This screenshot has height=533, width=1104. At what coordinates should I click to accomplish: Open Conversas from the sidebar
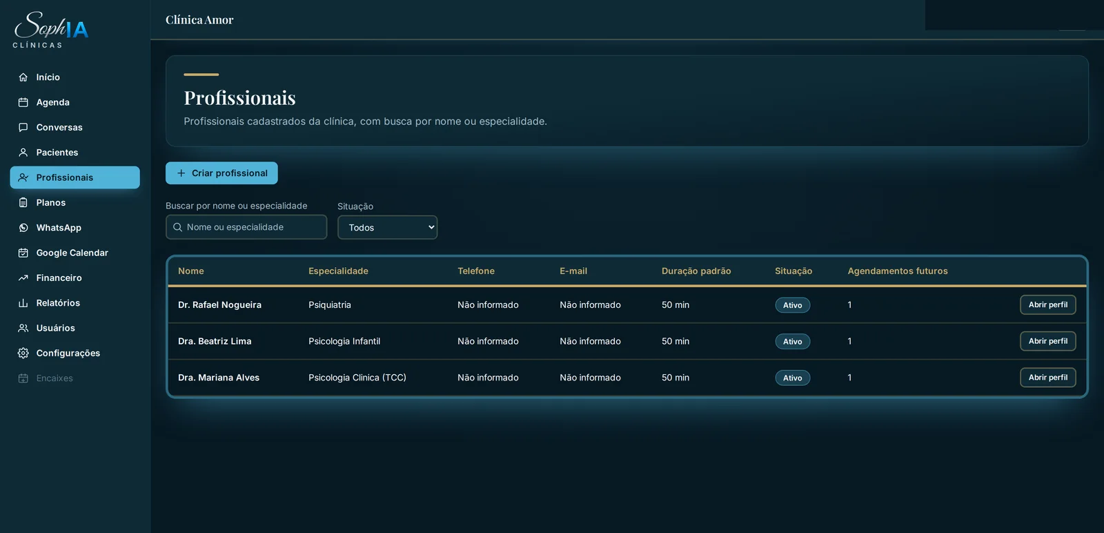[75, 127]
